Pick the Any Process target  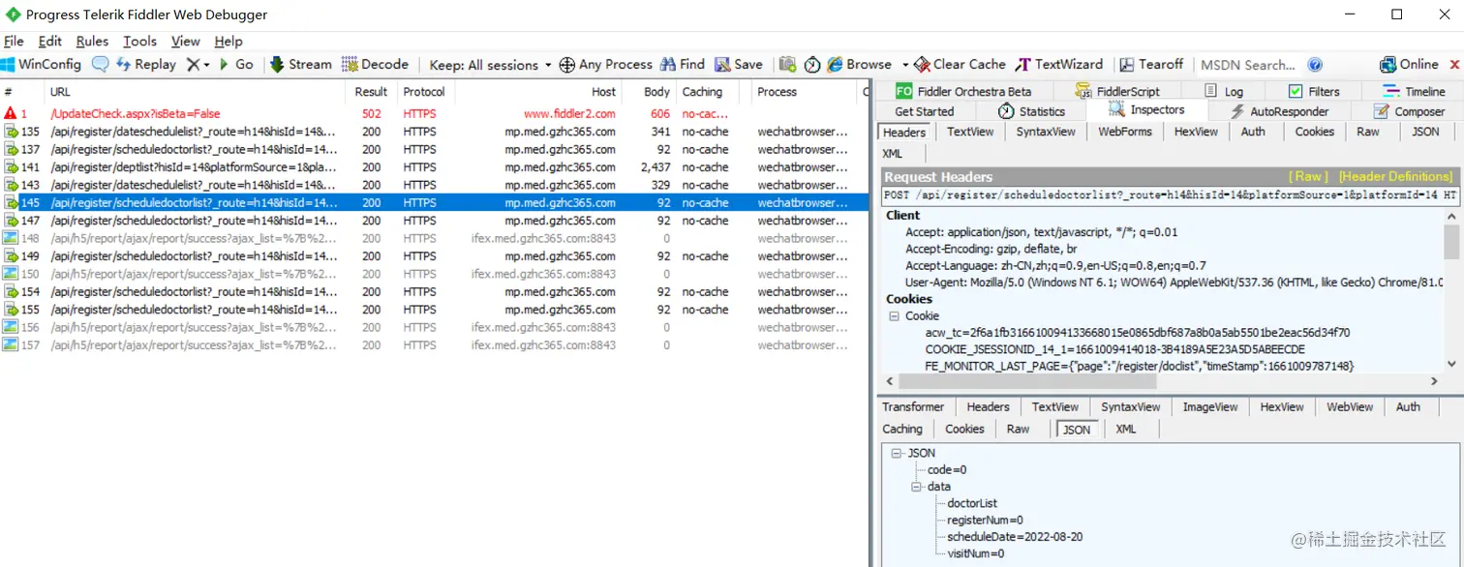click(606, 64)
